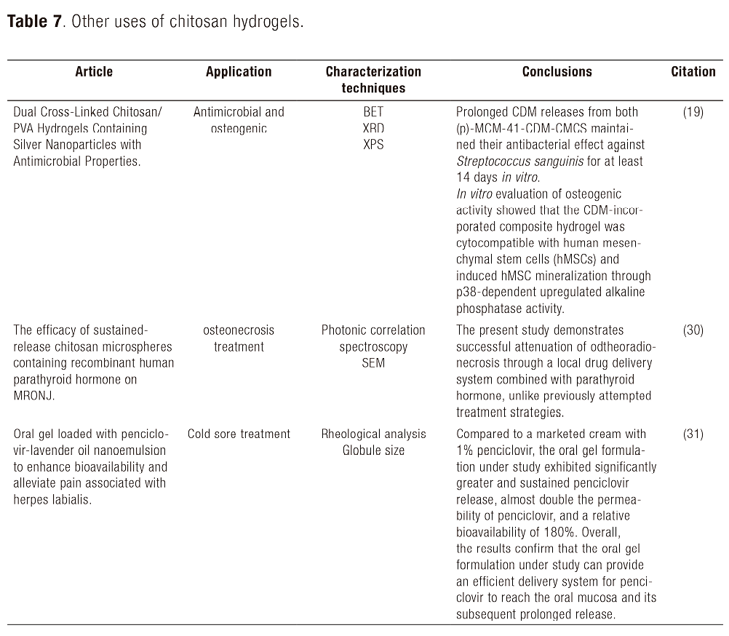This screenshot has width=729, height=636.
Task: Click the "BET" technique entry
Action: 373,112
